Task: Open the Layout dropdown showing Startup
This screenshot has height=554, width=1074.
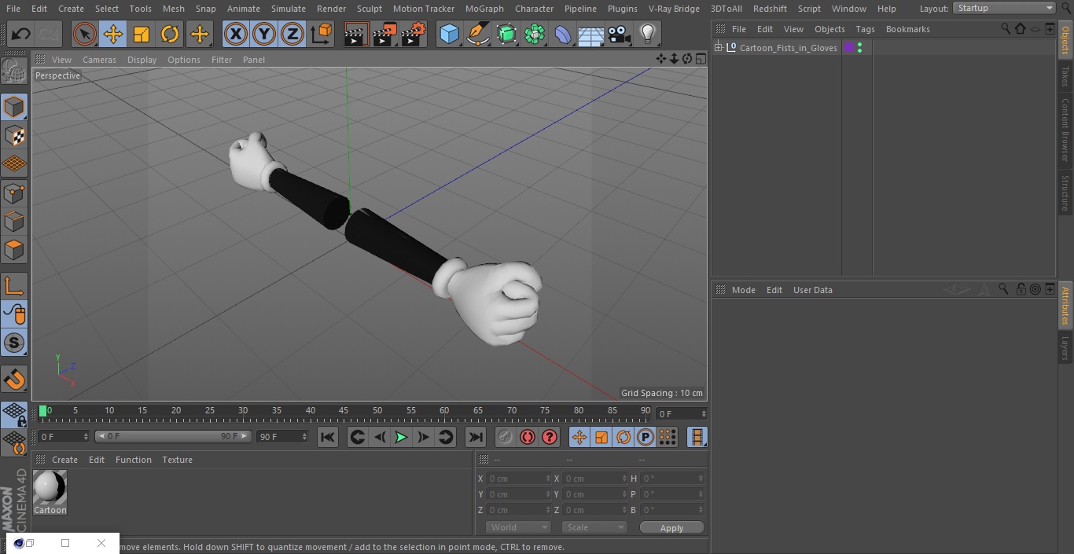Action: point(1004,8)
